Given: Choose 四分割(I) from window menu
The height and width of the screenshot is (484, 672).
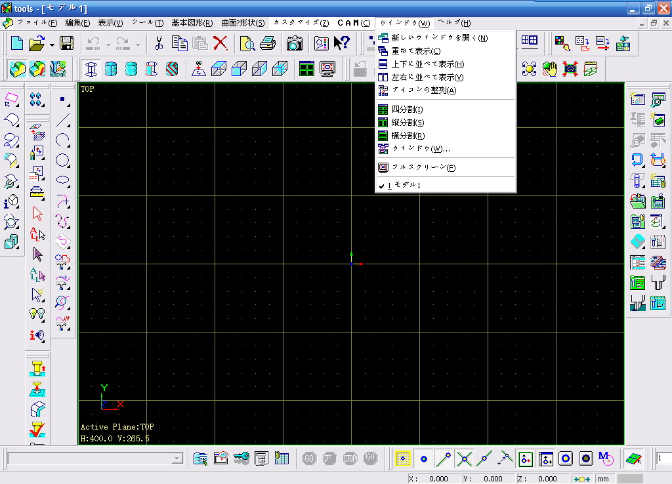Looking at the screenshot, I should (446, 110).
